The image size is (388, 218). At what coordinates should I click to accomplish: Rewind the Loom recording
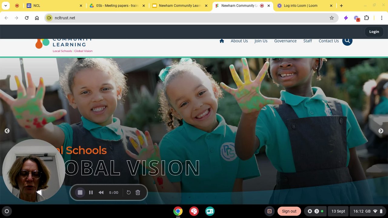click(101, 193)
